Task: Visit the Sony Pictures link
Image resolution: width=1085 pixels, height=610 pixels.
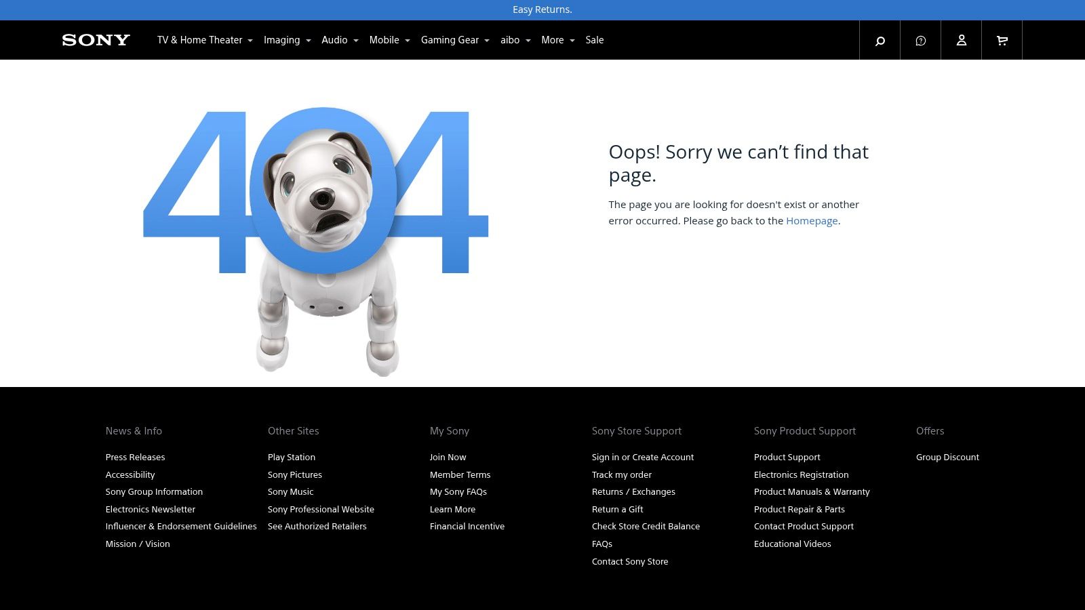Action: (x=295, y=475)
